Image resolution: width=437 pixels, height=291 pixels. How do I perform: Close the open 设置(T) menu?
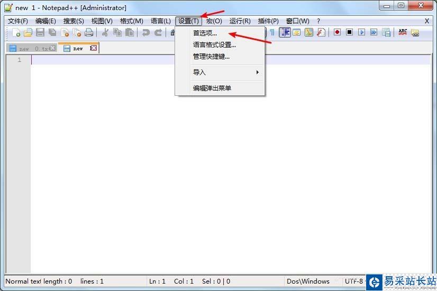[188, 21]
